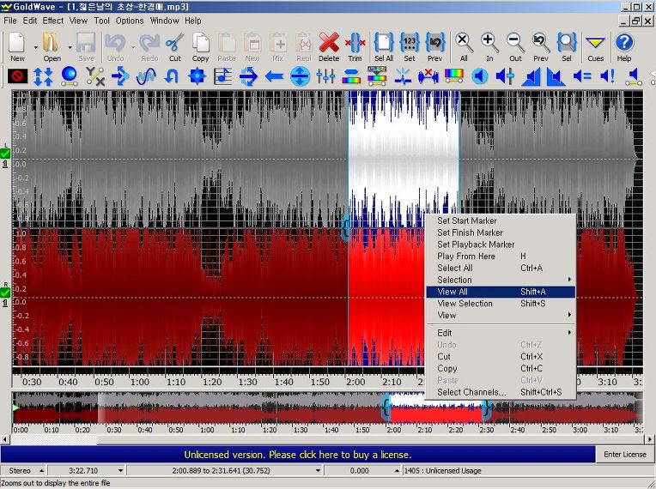Click the fade in effect icon

click(531, 76)
